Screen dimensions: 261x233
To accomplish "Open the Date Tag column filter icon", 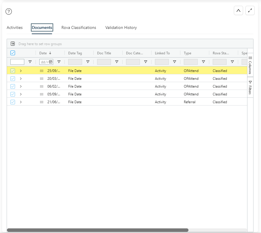I will pyautogui.click(x=88, y=62).
